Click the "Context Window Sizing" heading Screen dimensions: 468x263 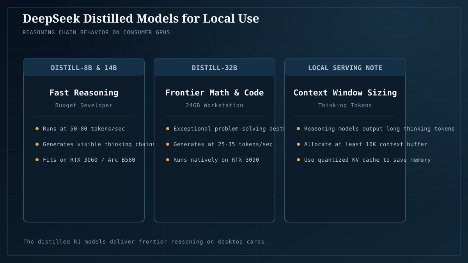point(345,93)
